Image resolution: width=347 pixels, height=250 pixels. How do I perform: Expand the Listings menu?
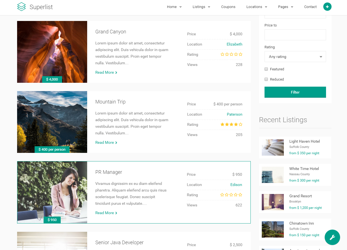201,7
